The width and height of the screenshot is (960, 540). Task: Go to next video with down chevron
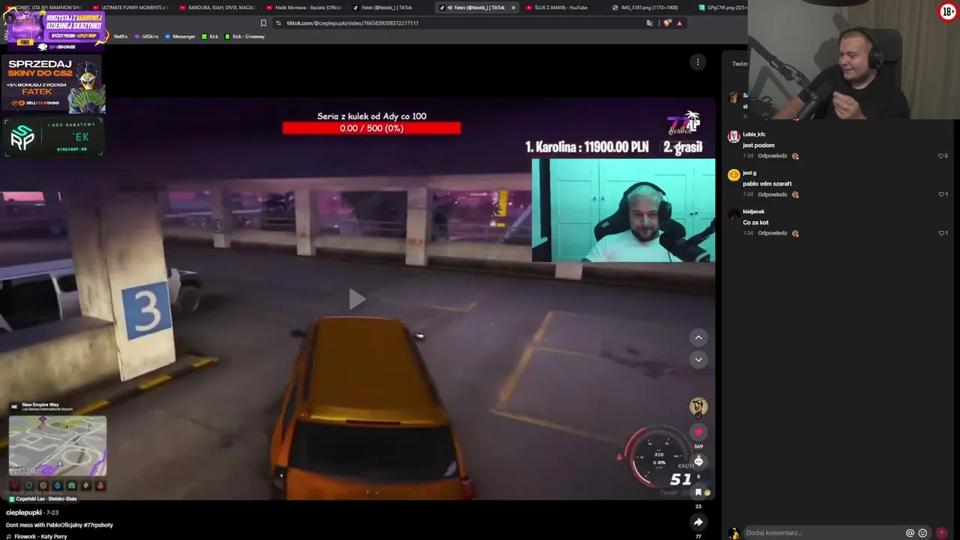pos(698,360)
